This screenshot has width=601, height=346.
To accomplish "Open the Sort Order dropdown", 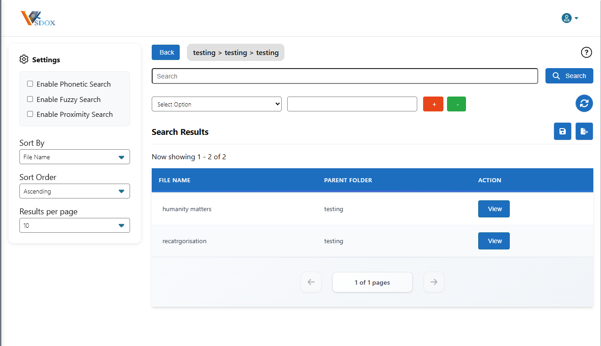I will pos(75,191).
